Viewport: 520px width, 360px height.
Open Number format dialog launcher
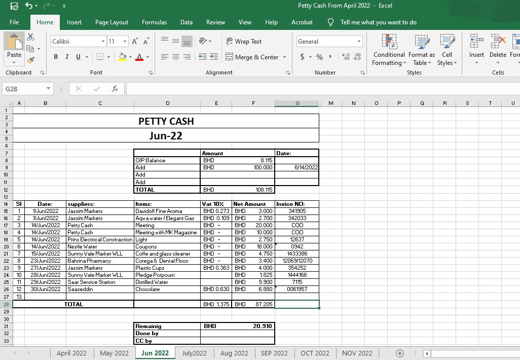pyautogui.click(x=362, y=73)
